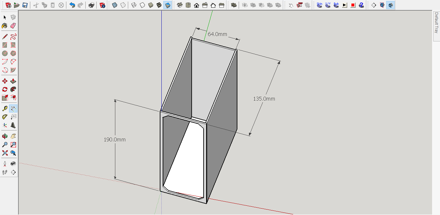This screenshot has width=440, height=215.
Task: Click the 190.0mm dimension label
Action: pyautogui.click(x=115, y=140)
